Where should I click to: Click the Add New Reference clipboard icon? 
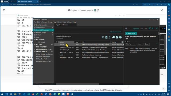click(x=106, y=37)
